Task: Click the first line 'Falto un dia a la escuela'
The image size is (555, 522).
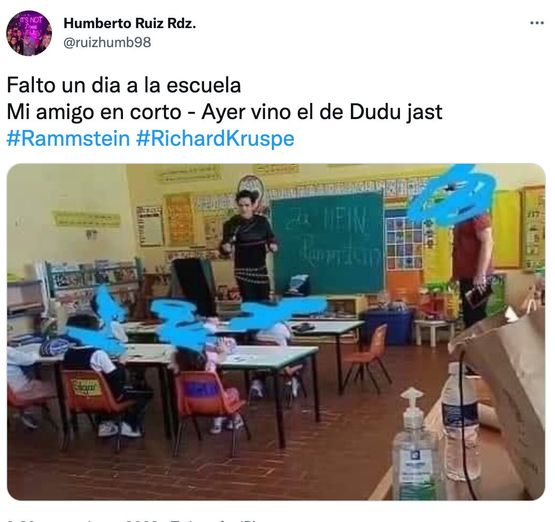Action: [124, 85]
